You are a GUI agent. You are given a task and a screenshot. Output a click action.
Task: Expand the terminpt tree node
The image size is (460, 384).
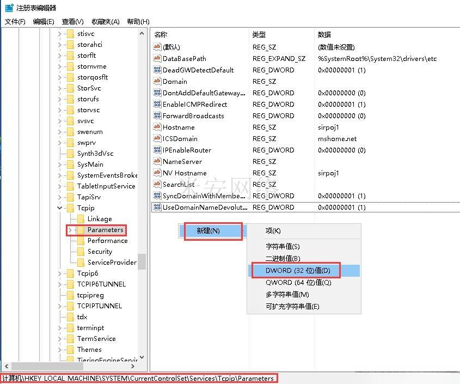click(59, 328)
